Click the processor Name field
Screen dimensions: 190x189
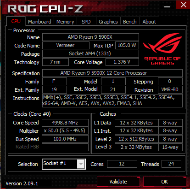click(90, 37)
